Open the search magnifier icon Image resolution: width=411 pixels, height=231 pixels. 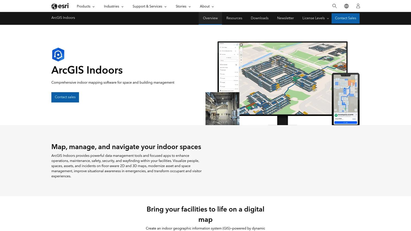(334, 6)
